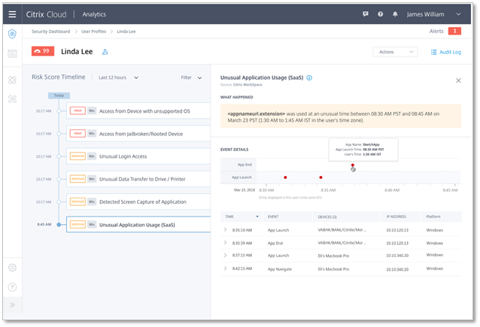
Task: Select Access from Device with unsupported OS
Action: point(138,111)
